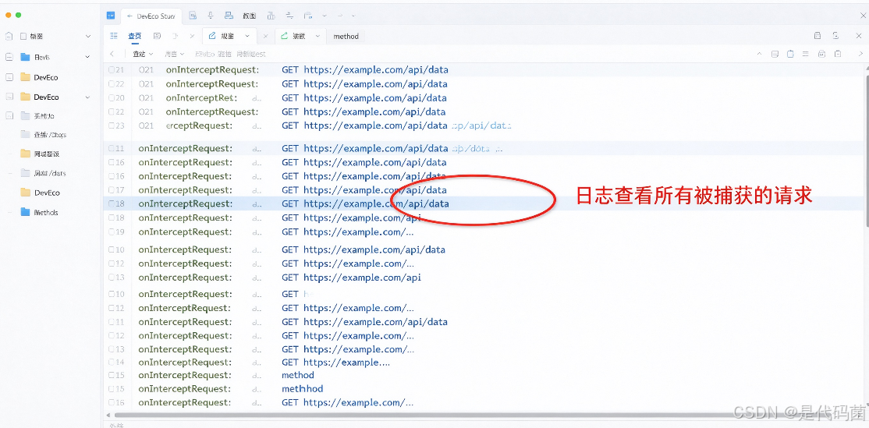869x428 pixels.
Task: Click the blue-outlined clipboard icon in the log toolbar
Action: pyautogui.click(x=790, y=54)
